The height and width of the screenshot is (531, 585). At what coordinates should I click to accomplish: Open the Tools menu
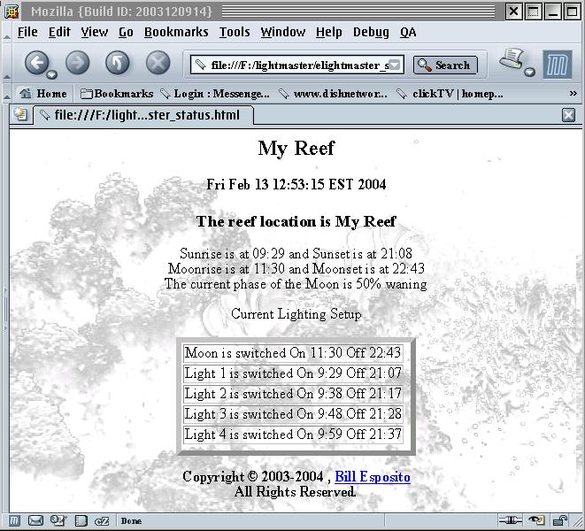tap(235, 32)
